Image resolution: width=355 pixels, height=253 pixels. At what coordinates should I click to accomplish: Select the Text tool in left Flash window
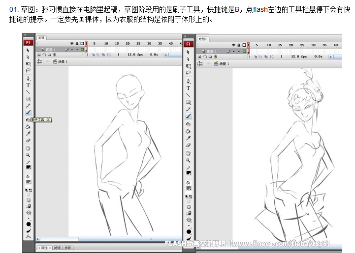28,85
